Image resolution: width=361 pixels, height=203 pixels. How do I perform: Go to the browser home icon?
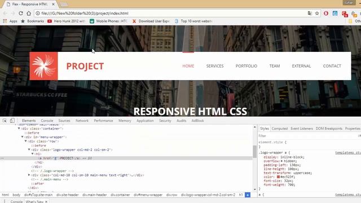[x=29, y=14]
